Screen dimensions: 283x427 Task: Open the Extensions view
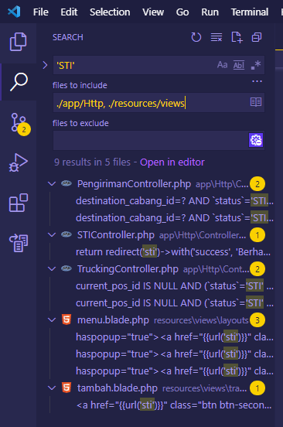[19, 203]
